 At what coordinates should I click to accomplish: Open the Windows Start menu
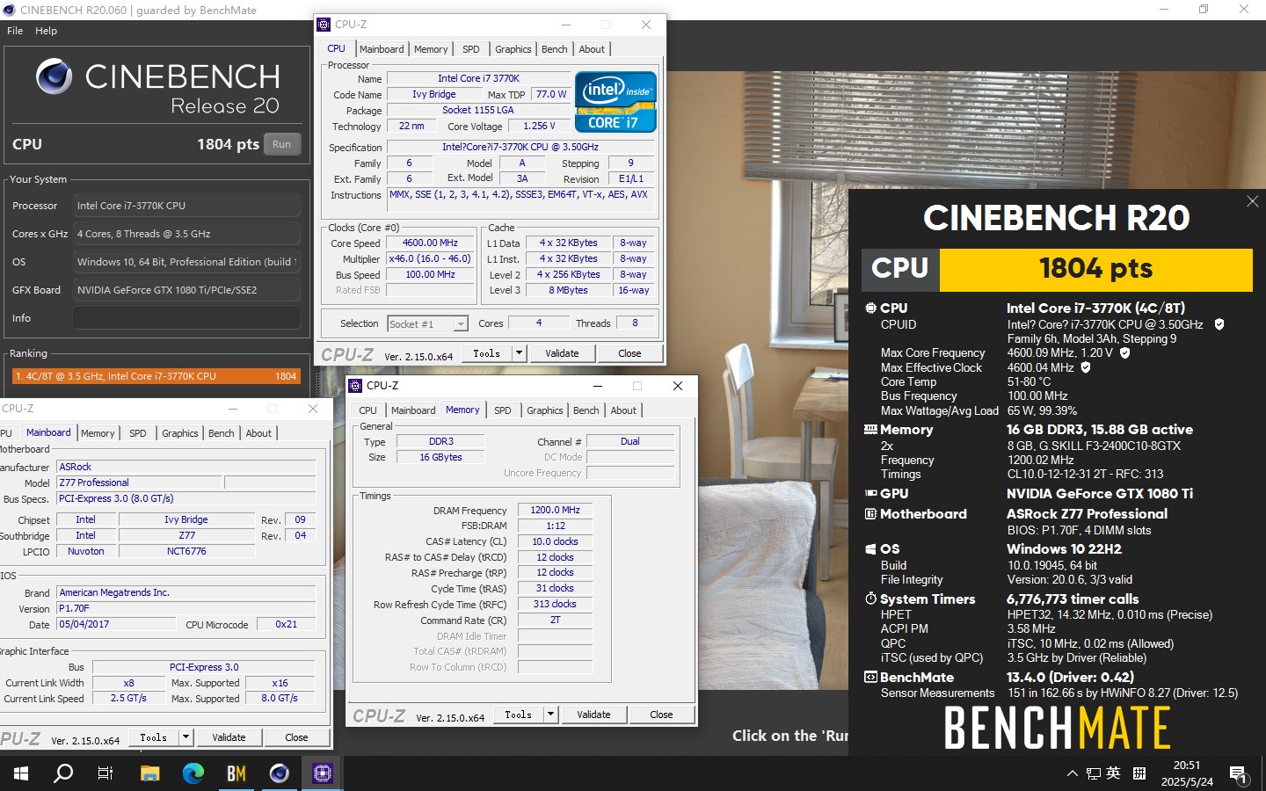[21, 773]
